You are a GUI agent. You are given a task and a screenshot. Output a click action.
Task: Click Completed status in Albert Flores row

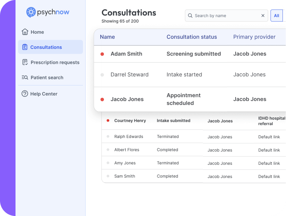pos(167,150)
